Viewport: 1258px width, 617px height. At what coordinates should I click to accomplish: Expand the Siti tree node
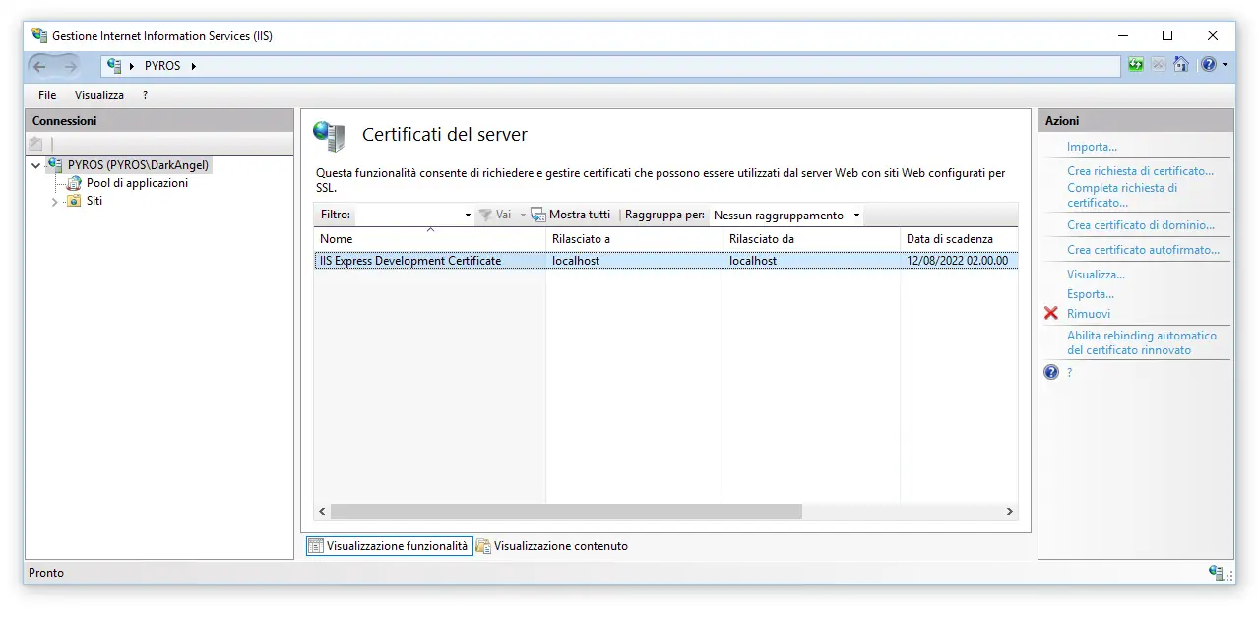pos(55,202)
